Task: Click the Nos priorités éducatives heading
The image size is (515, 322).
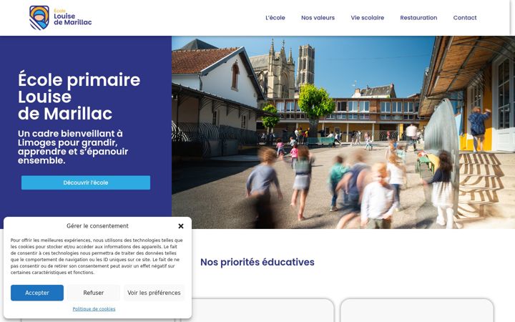Action: (x=257, y=262)
